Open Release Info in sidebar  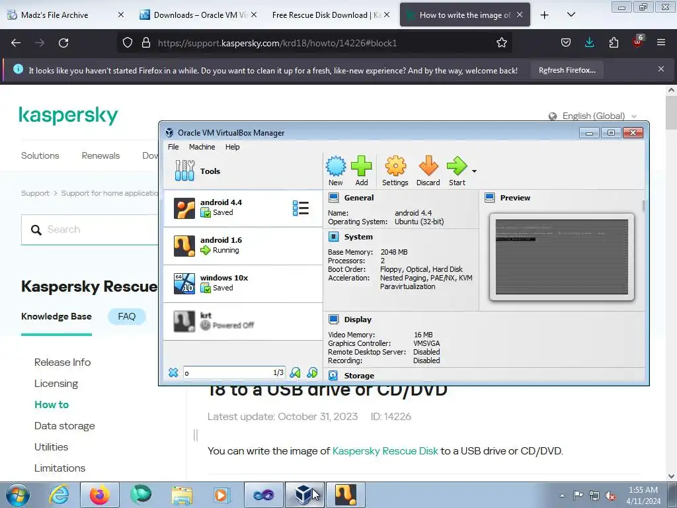(x=62, y=362)
